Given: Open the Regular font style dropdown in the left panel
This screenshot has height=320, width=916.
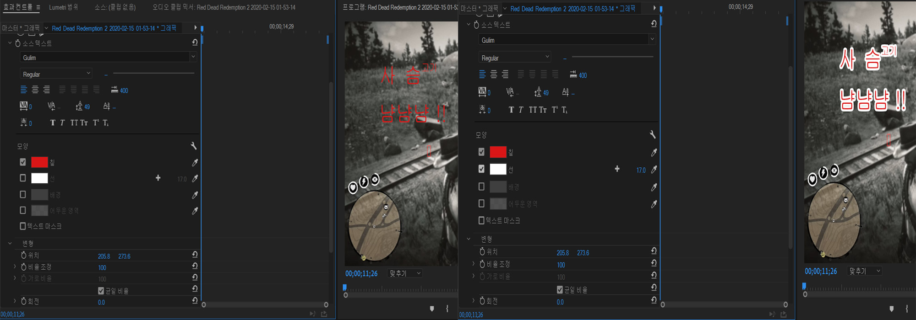Looking at the screenshot, I should point(56,74).
